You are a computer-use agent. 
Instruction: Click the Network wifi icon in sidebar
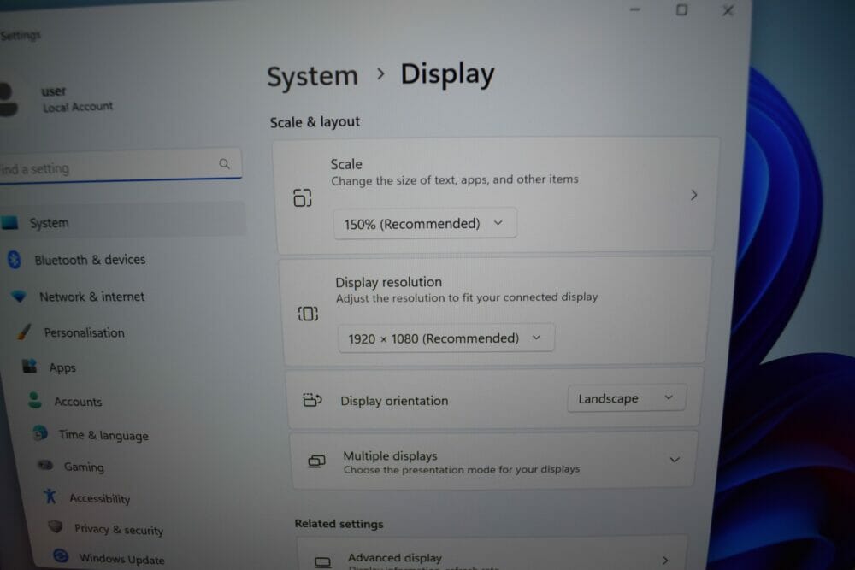click(19, 296)
